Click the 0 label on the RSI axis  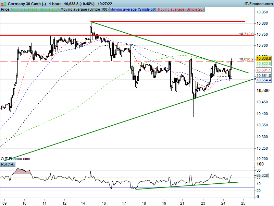[x=258, y=197]
